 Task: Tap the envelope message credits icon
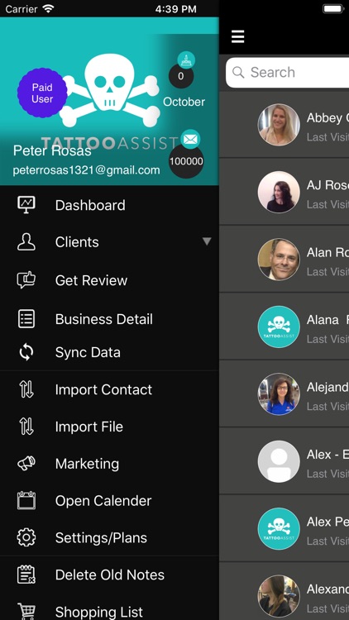point(190,139)
